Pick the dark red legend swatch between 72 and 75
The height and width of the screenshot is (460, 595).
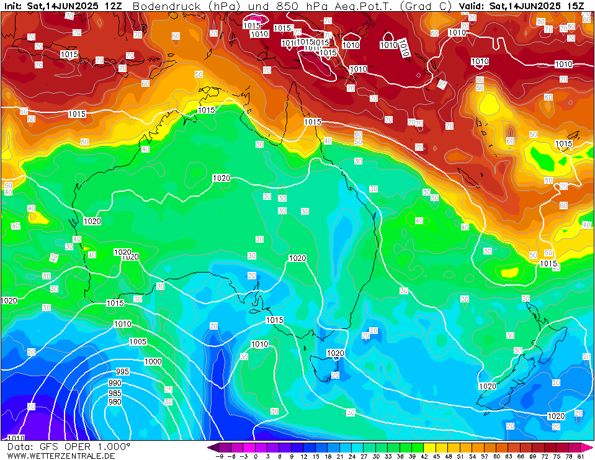coord(551,448)
